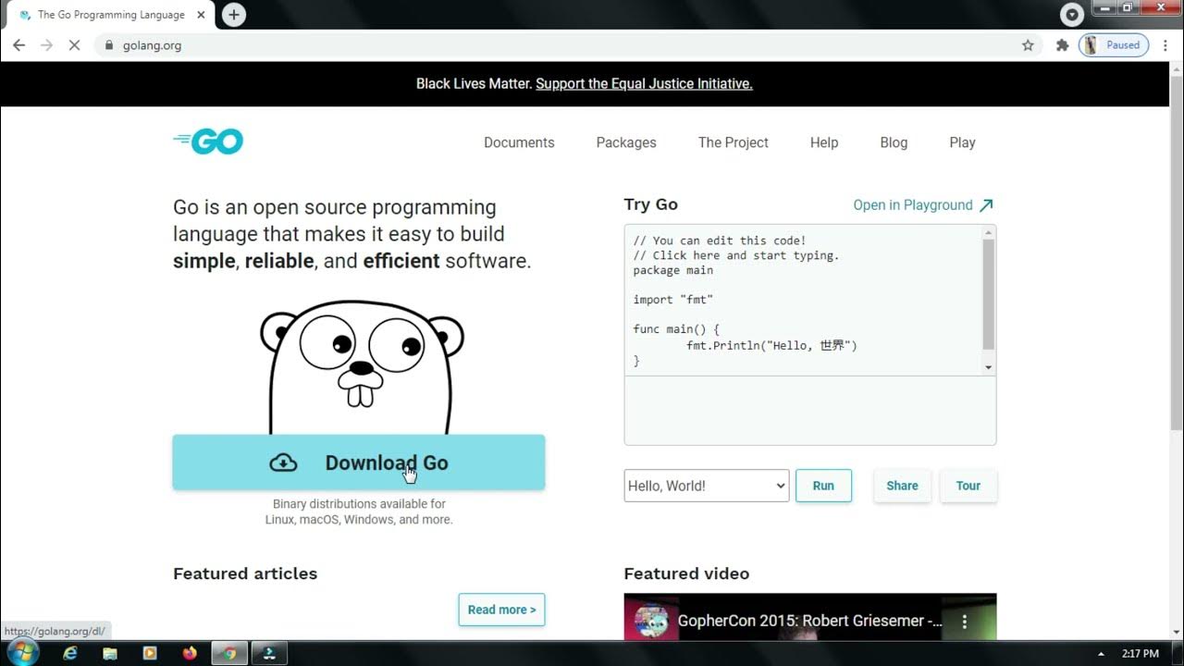Open the Blog menu item
The height and width of the screenshot is (666, 1184).
(894, 142)
